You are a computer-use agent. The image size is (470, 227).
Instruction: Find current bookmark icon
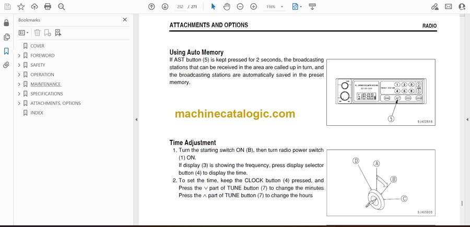58,33
